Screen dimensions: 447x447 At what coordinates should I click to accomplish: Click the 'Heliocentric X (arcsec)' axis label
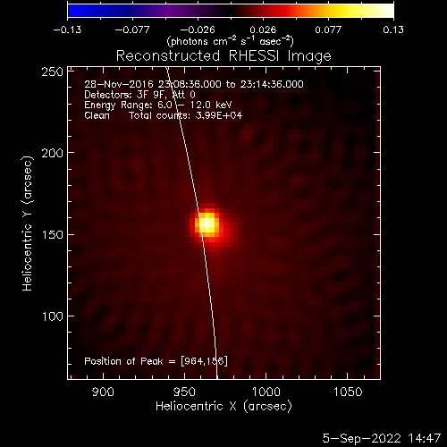pyautogui.click(x=223, y=407)
